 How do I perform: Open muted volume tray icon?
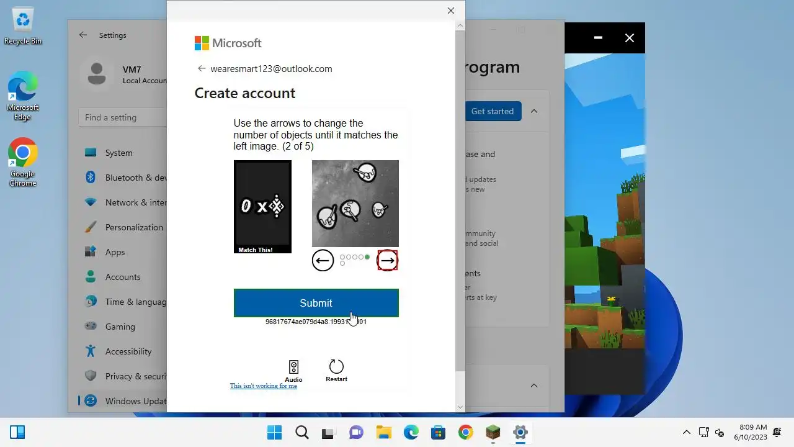pyautogui.click(x=720, y=432)
